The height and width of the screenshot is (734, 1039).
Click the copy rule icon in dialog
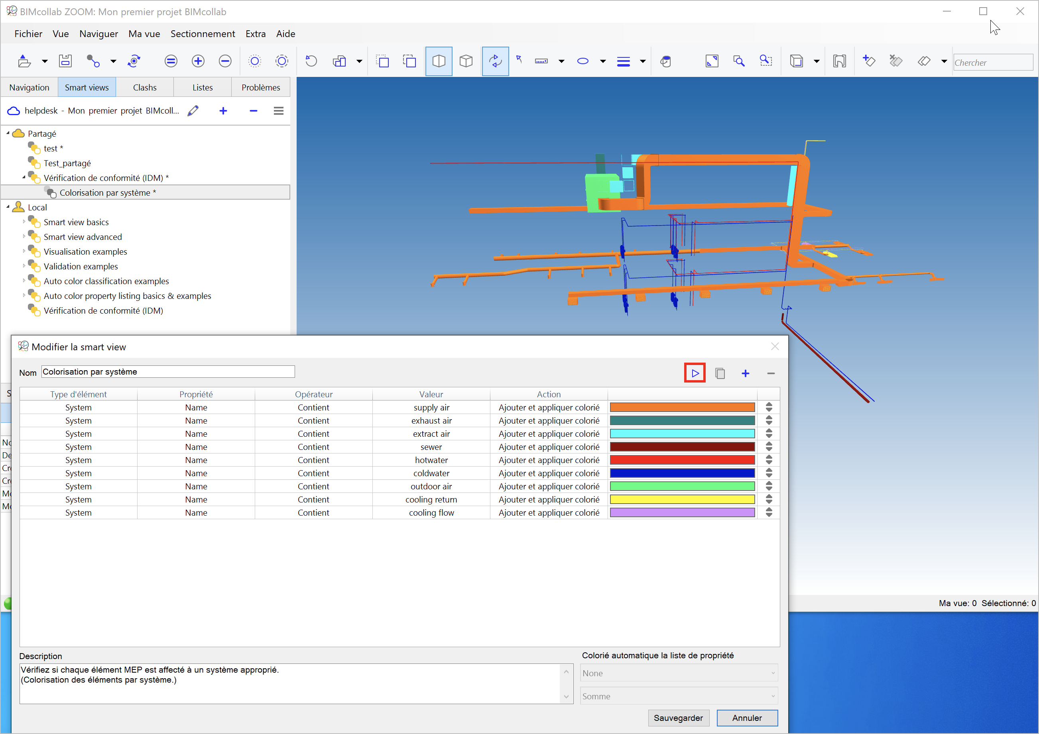coord(720,373)
